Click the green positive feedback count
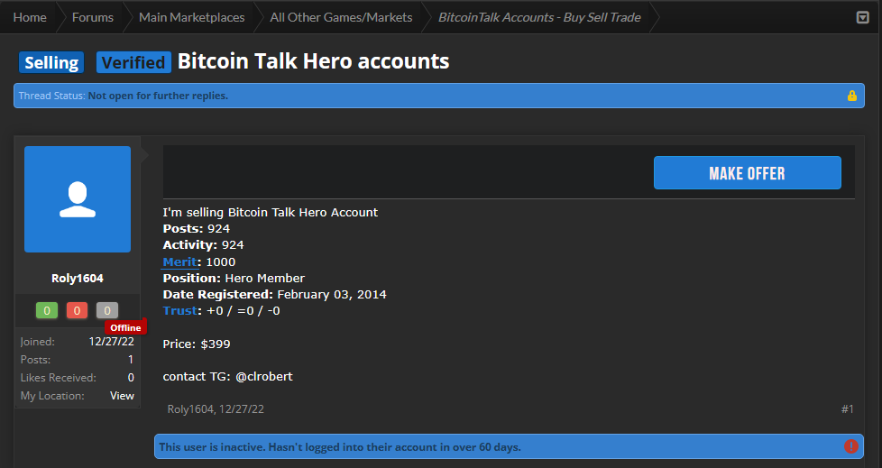Viewport: 882px width, 468px height. point(47,310)
